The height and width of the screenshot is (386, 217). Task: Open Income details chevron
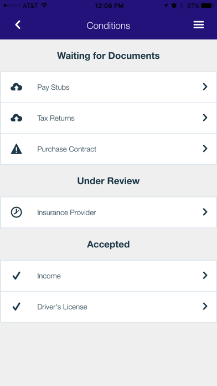[x=205, y=276]
